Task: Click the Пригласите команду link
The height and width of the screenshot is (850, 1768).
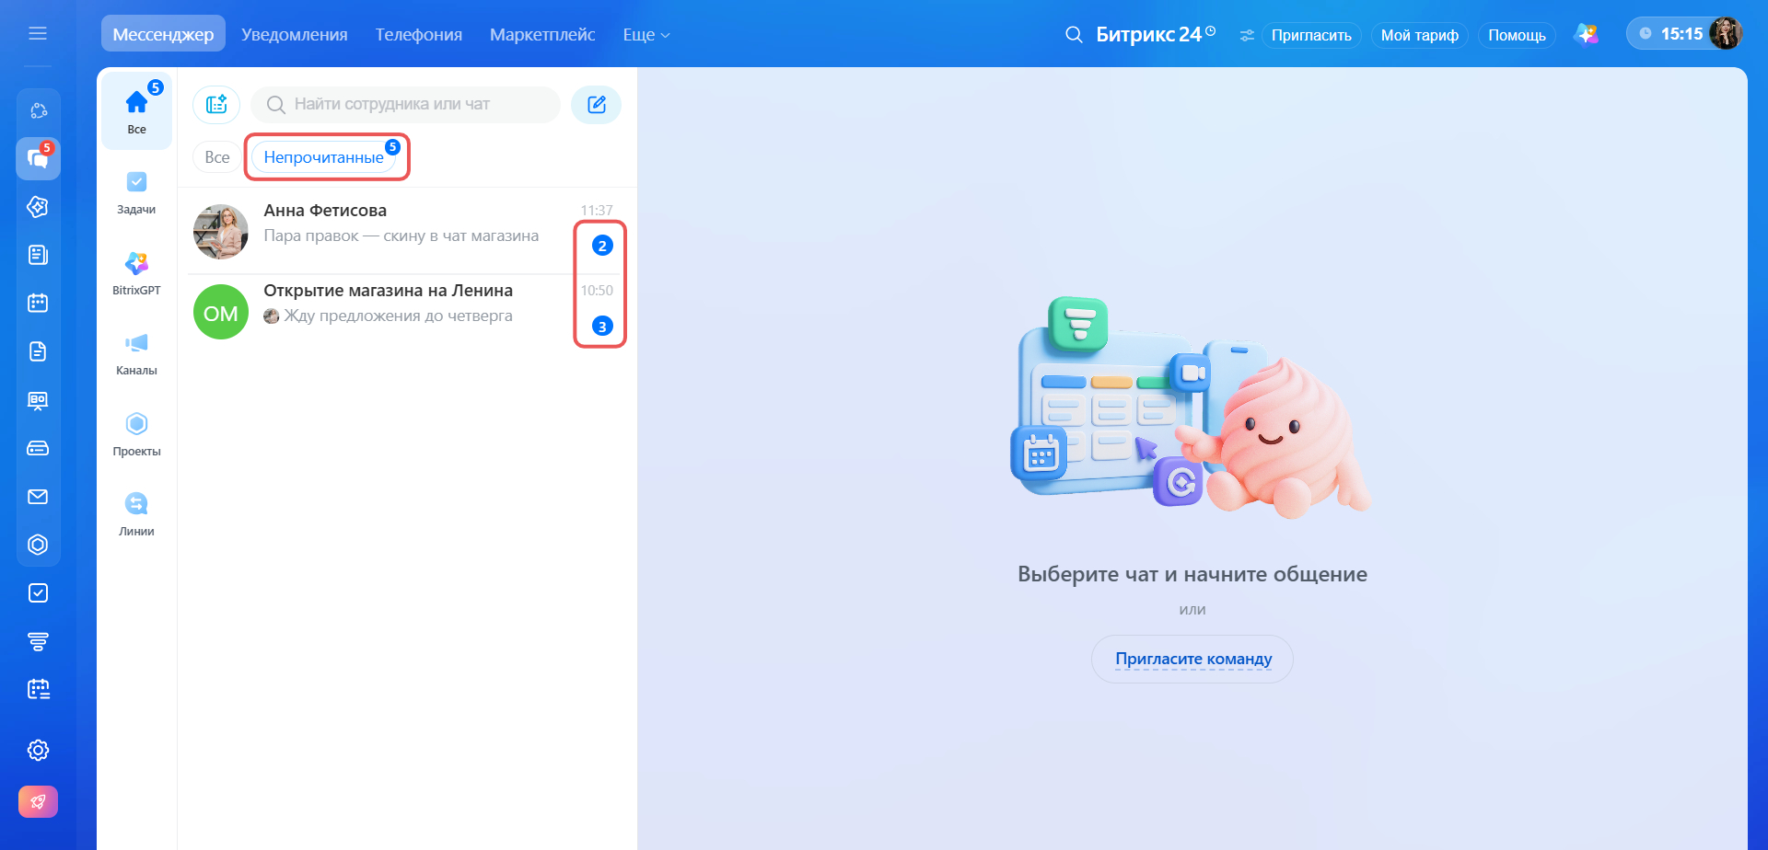Action: coord(1192,659)
